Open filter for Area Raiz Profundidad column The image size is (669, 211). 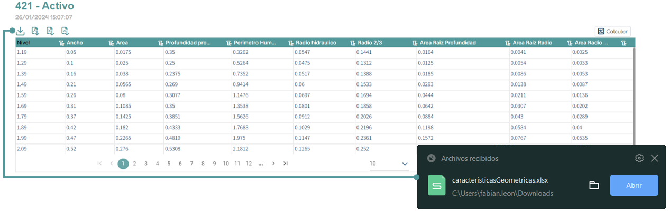507,43
